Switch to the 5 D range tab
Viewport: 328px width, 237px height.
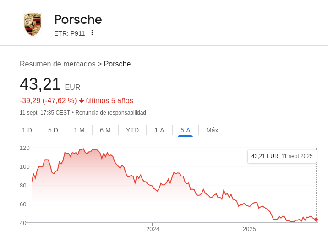coord(53,130)
